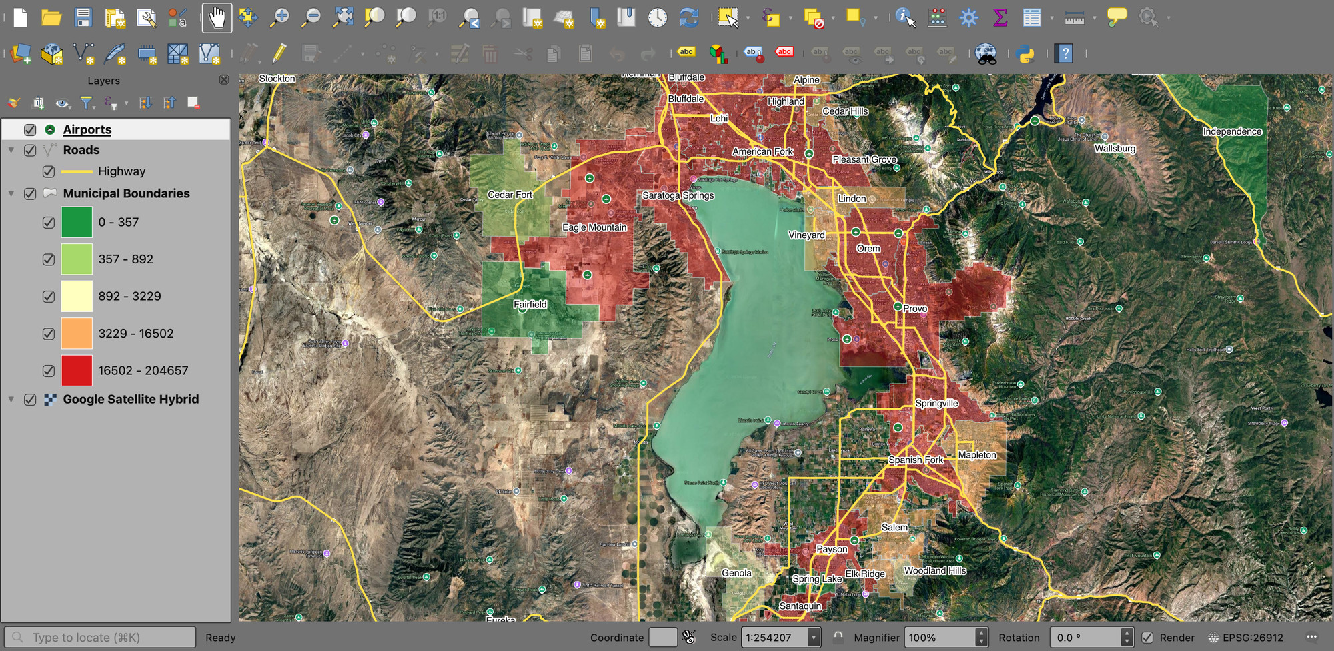1334x651 pixels.
Task: Open the Select Features tool dropdown arrow
Action: coord(748,18)
